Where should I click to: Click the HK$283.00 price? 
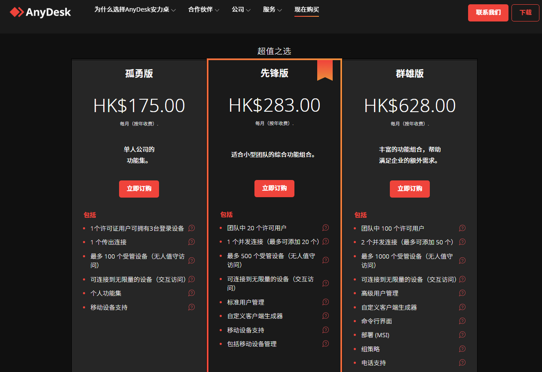(274, 105)
